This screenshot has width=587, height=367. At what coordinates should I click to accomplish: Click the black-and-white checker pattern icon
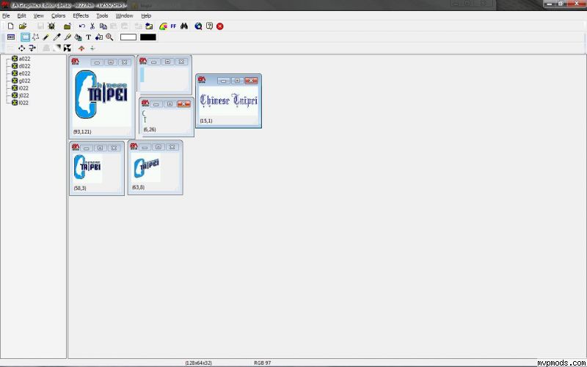coord(67,48)
